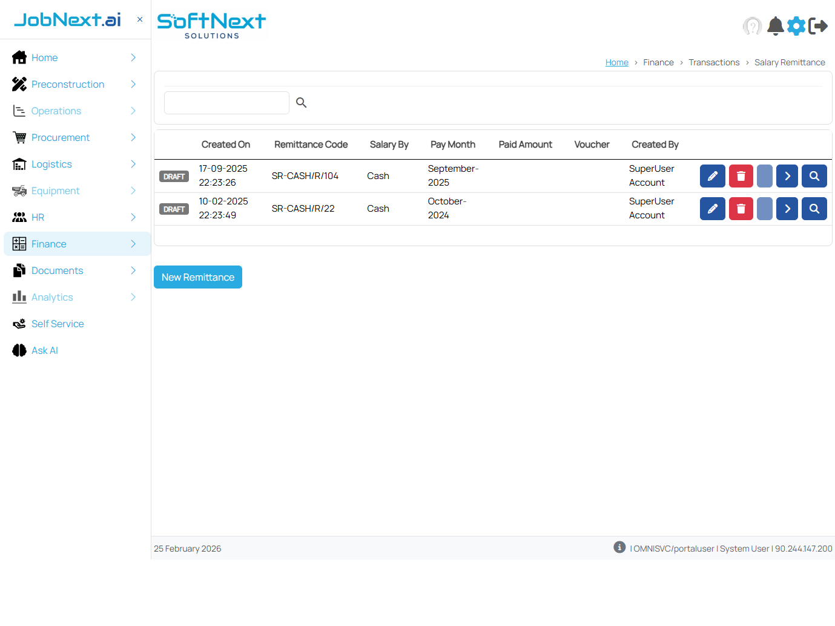Expand the Logistics sidebar section
835x626 pixels.
click(133, 164)
